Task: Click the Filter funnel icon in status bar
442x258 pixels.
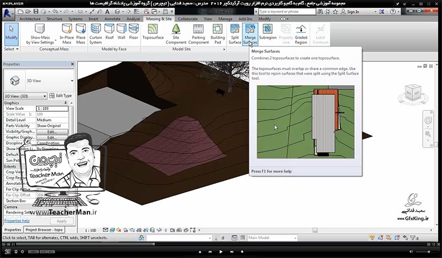Action: 413,238
